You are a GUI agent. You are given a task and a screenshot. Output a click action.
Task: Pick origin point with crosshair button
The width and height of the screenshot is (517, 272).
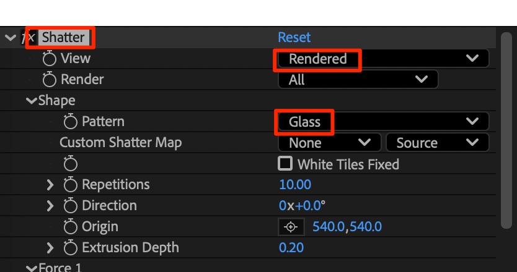pyautogui.click(x=291, y=227)
